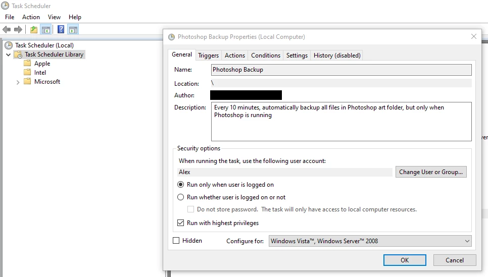Click the user account field showing Alex
This screenshot has width=488, height=277.
point(285,172)
